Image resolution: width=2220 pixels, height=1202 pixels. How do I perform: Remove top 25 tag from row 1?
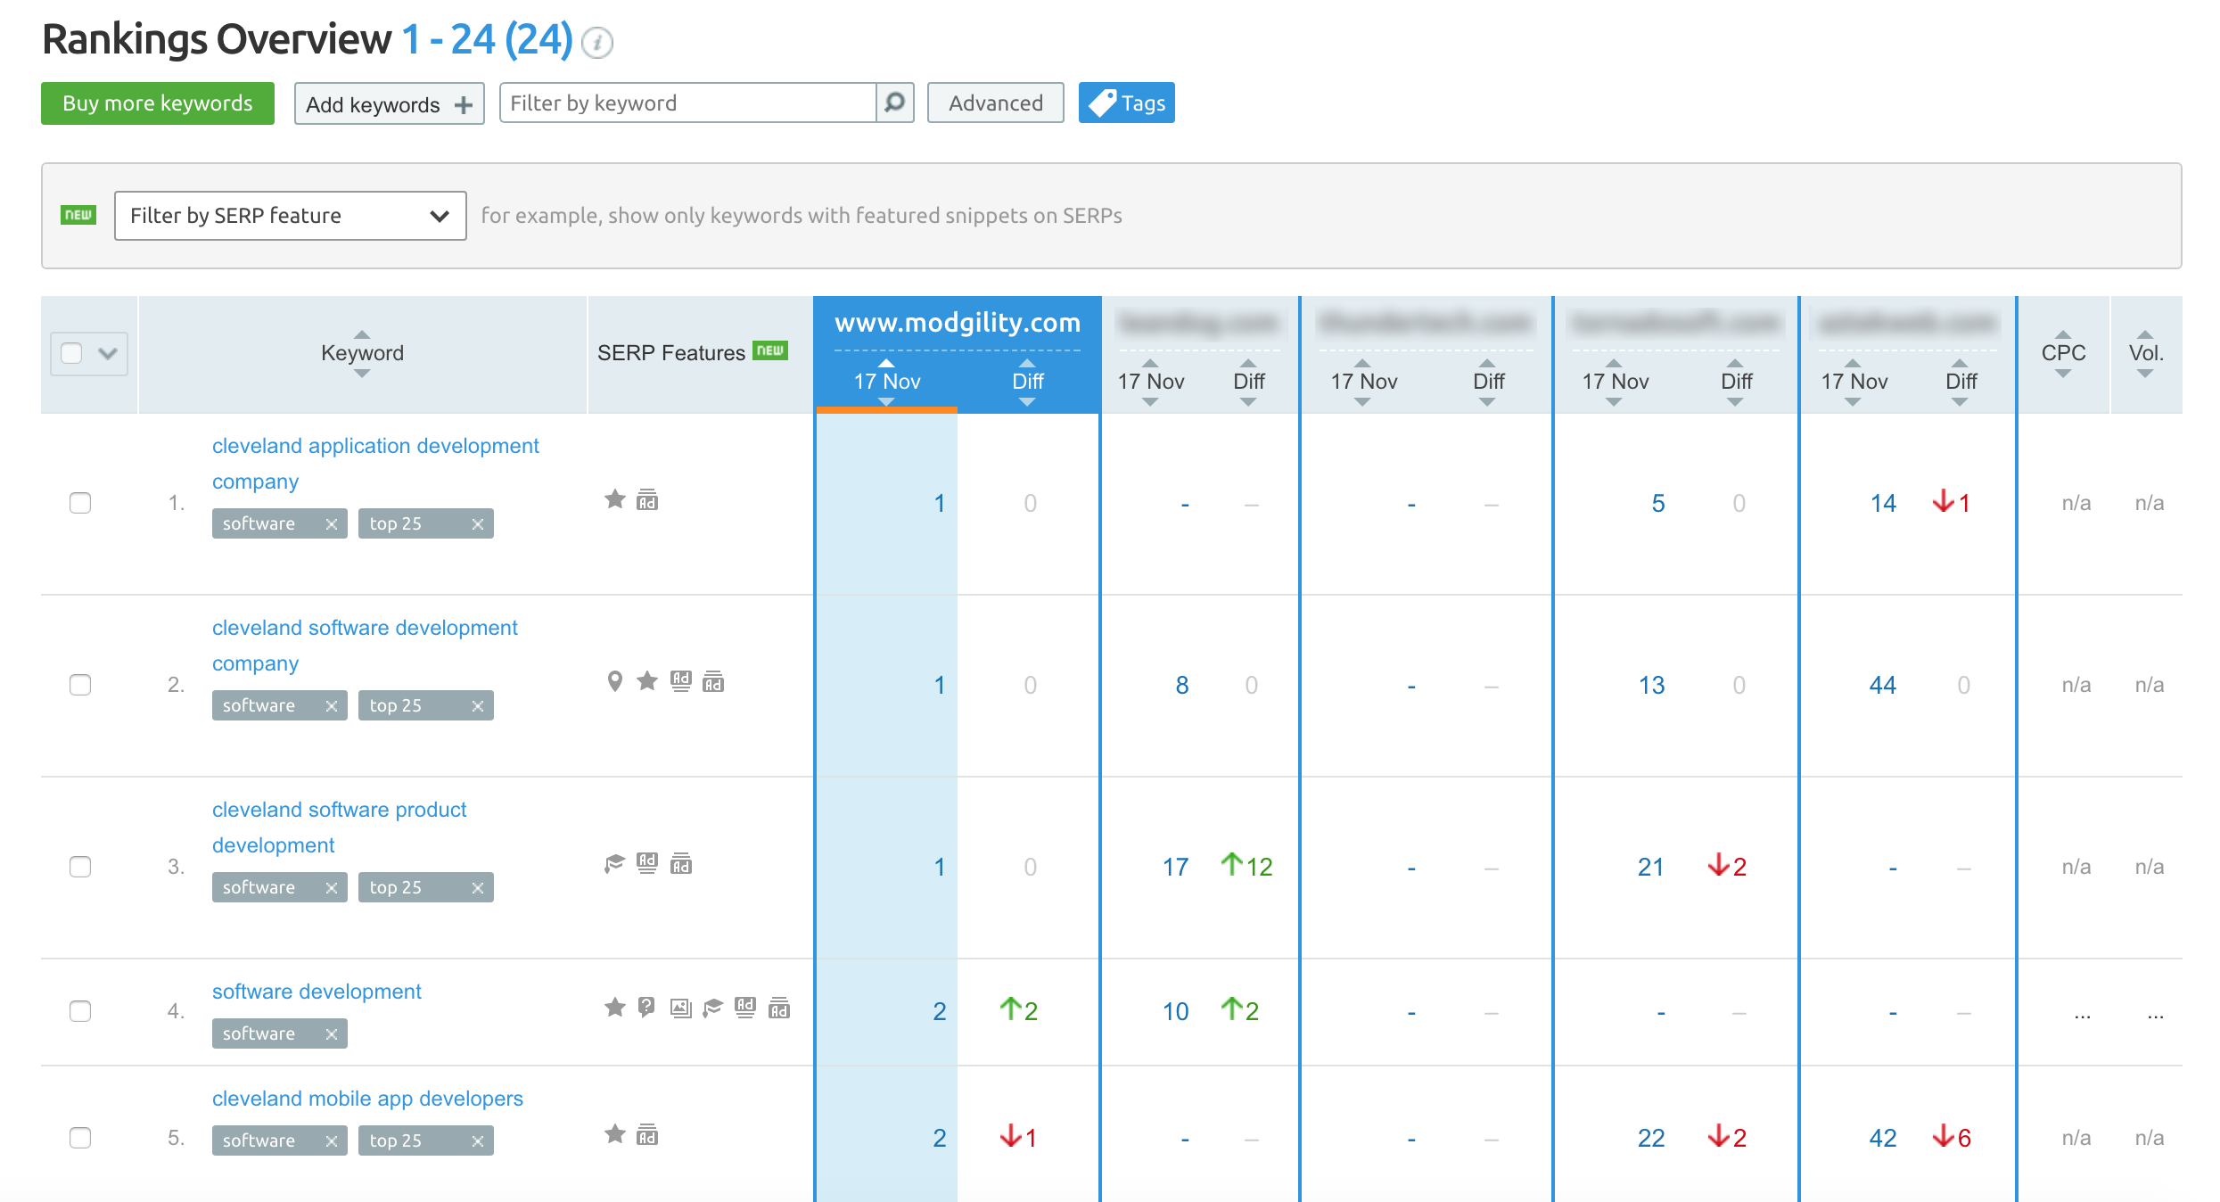[x=478, y=524]
